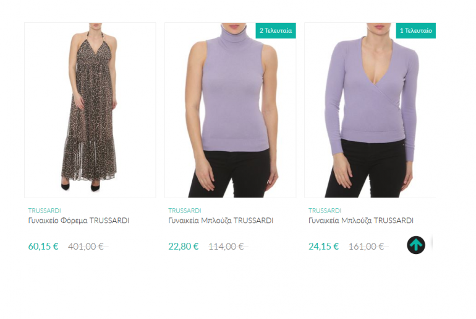476x319 pixels.
Task: Click the TRUSSARDI brand label under turtleneck top
Action: click(x=185, y=211)
